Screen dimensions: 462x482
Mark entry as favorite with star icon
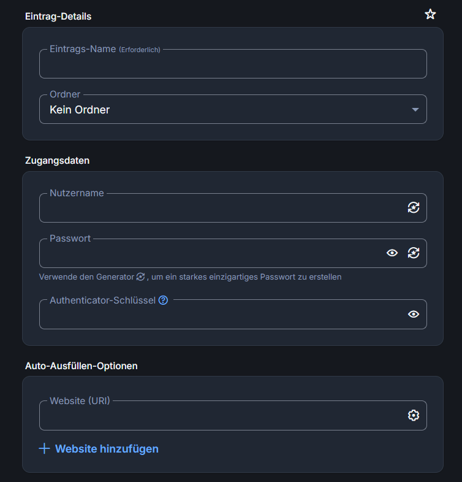(x=430, y=14)
